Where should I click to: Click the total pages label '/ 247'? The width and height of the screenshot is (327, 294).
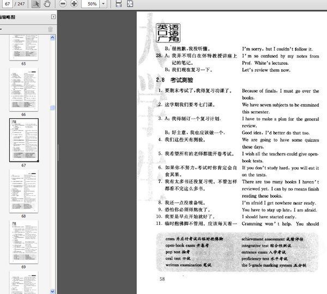coord(20,4)
